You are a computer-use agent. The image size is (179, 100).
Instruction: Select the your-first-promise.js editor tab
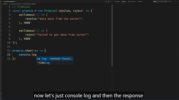click(9, 1)
